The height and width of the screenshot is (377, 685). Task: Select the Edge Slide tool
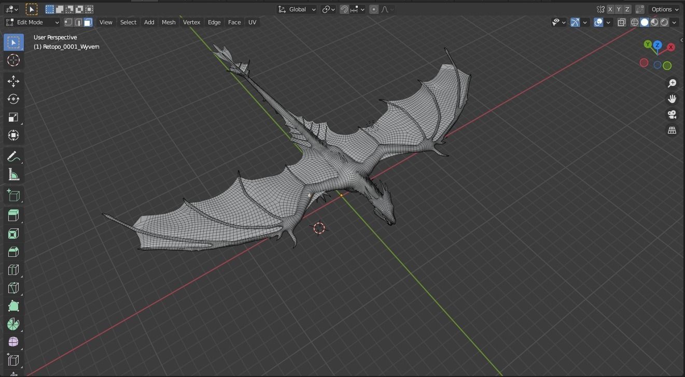13,360
